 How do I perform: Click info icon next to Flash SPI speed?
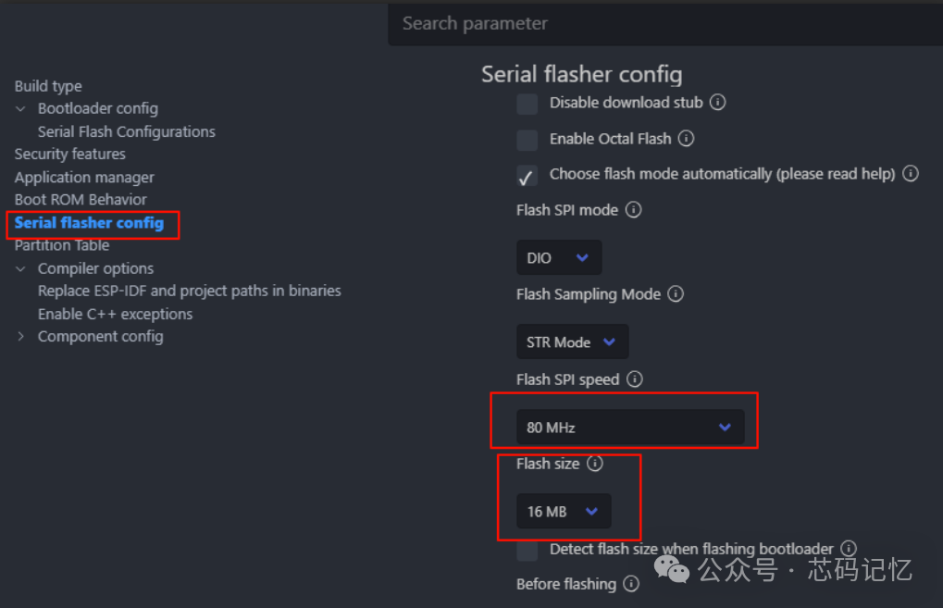point(634,379)
